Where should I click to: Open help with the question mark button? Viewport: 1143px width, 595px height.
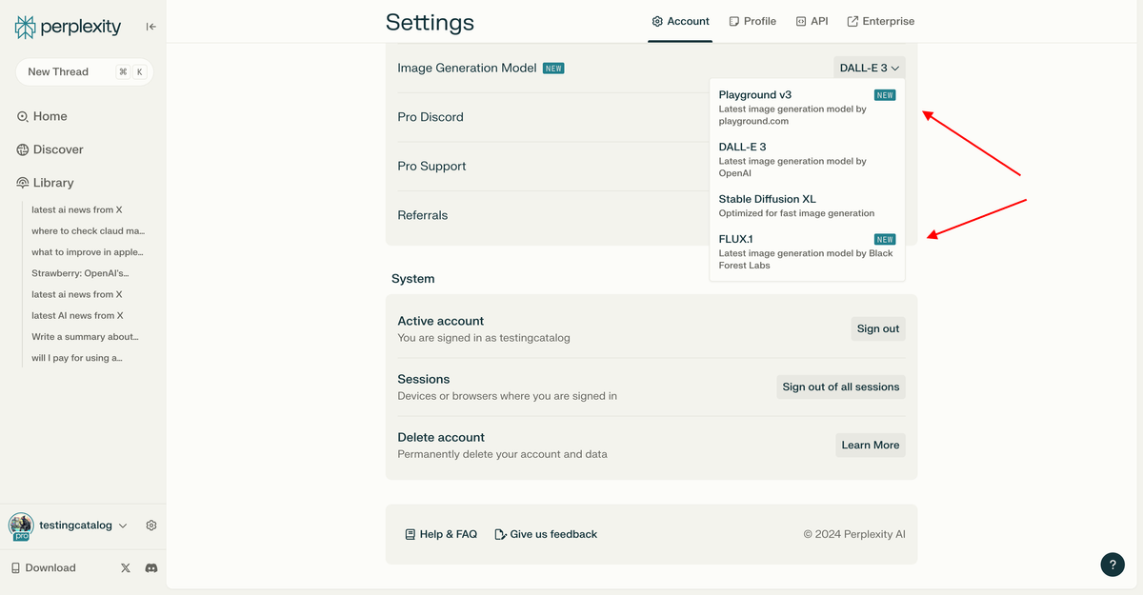1113,565
